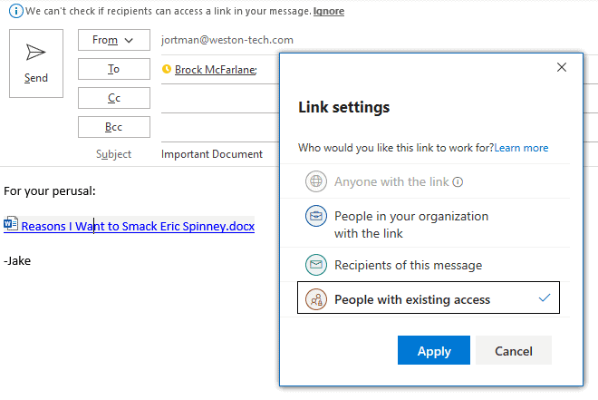Image resolution: width=598 pixels, height=400 pixels.
Task: Click the envelope icon for Recipients of this message
Action: [316, 265]
